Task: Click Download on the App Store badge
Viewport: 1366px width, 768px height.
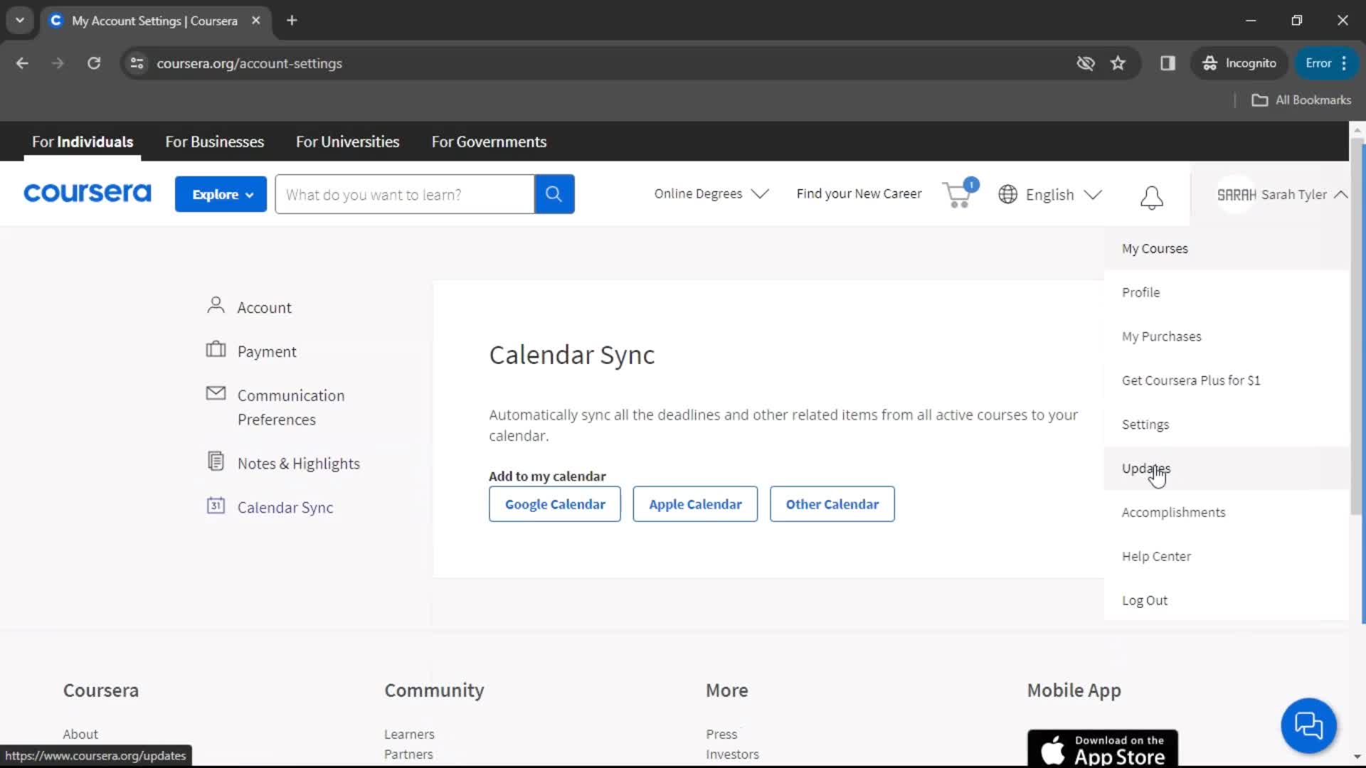Action: (1102, 749)
